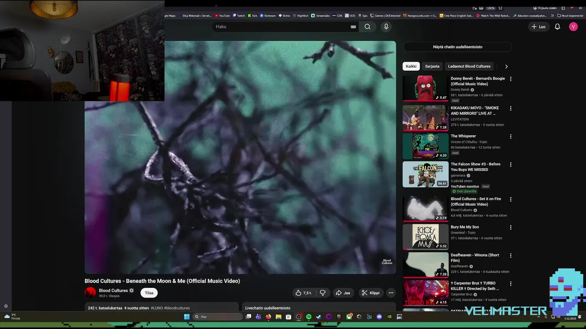586x329 pixels.
Task: Click the Klippi clip button
Action: coord(371,293)
